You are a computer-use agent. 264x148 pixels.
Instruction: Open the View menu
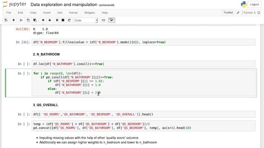[x=33, y=13]
